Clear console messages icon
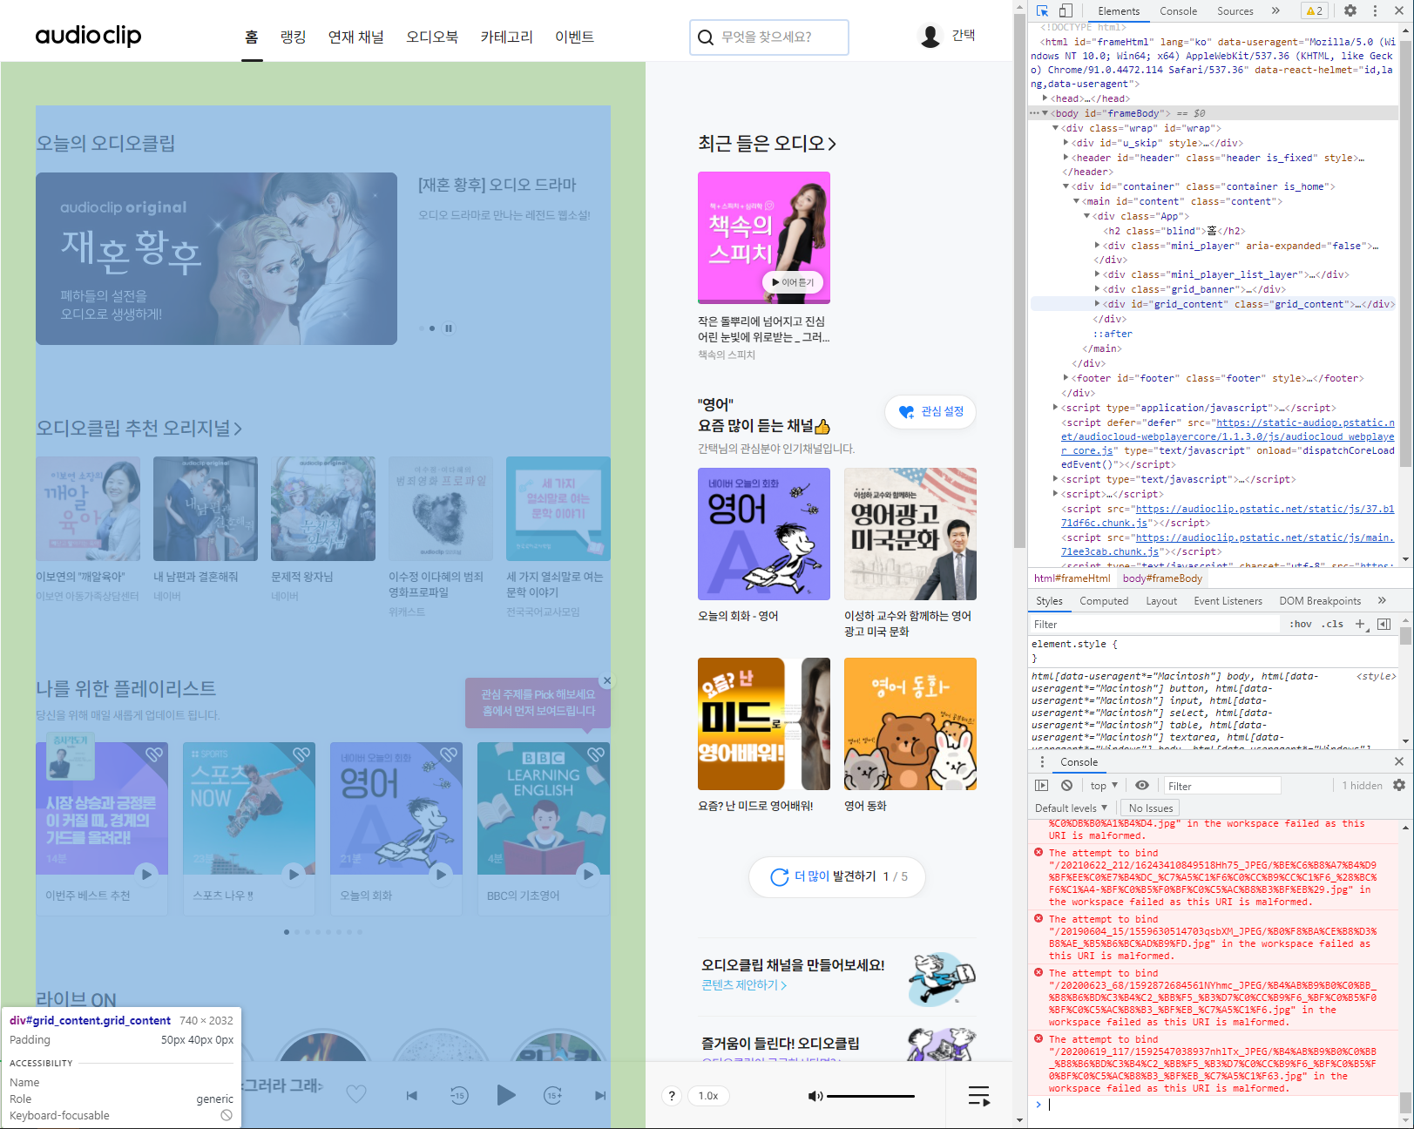The width and height of the screenshot is (1414, 1129). pyautogui.click(x=1066, y=785)
